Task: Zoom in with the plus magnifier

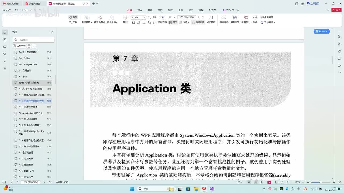Action: [x=155, y=17]
